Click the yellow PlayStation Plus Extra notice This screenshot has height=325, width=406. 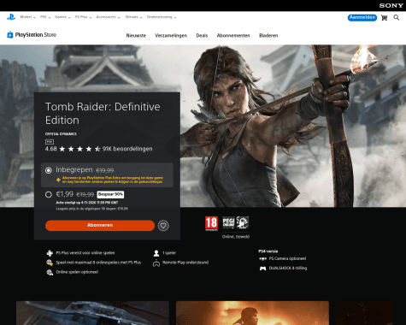[x=112, y=180]
